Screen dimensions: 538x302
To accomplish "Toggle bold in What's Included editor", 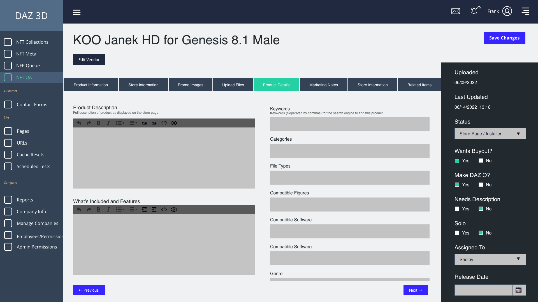I will [99, 210].
